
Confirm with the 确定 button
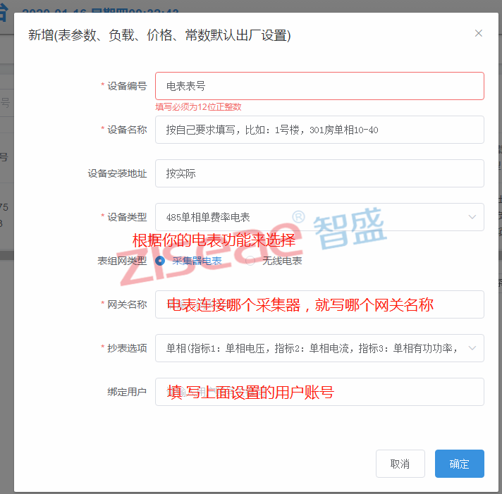[459, 464]
